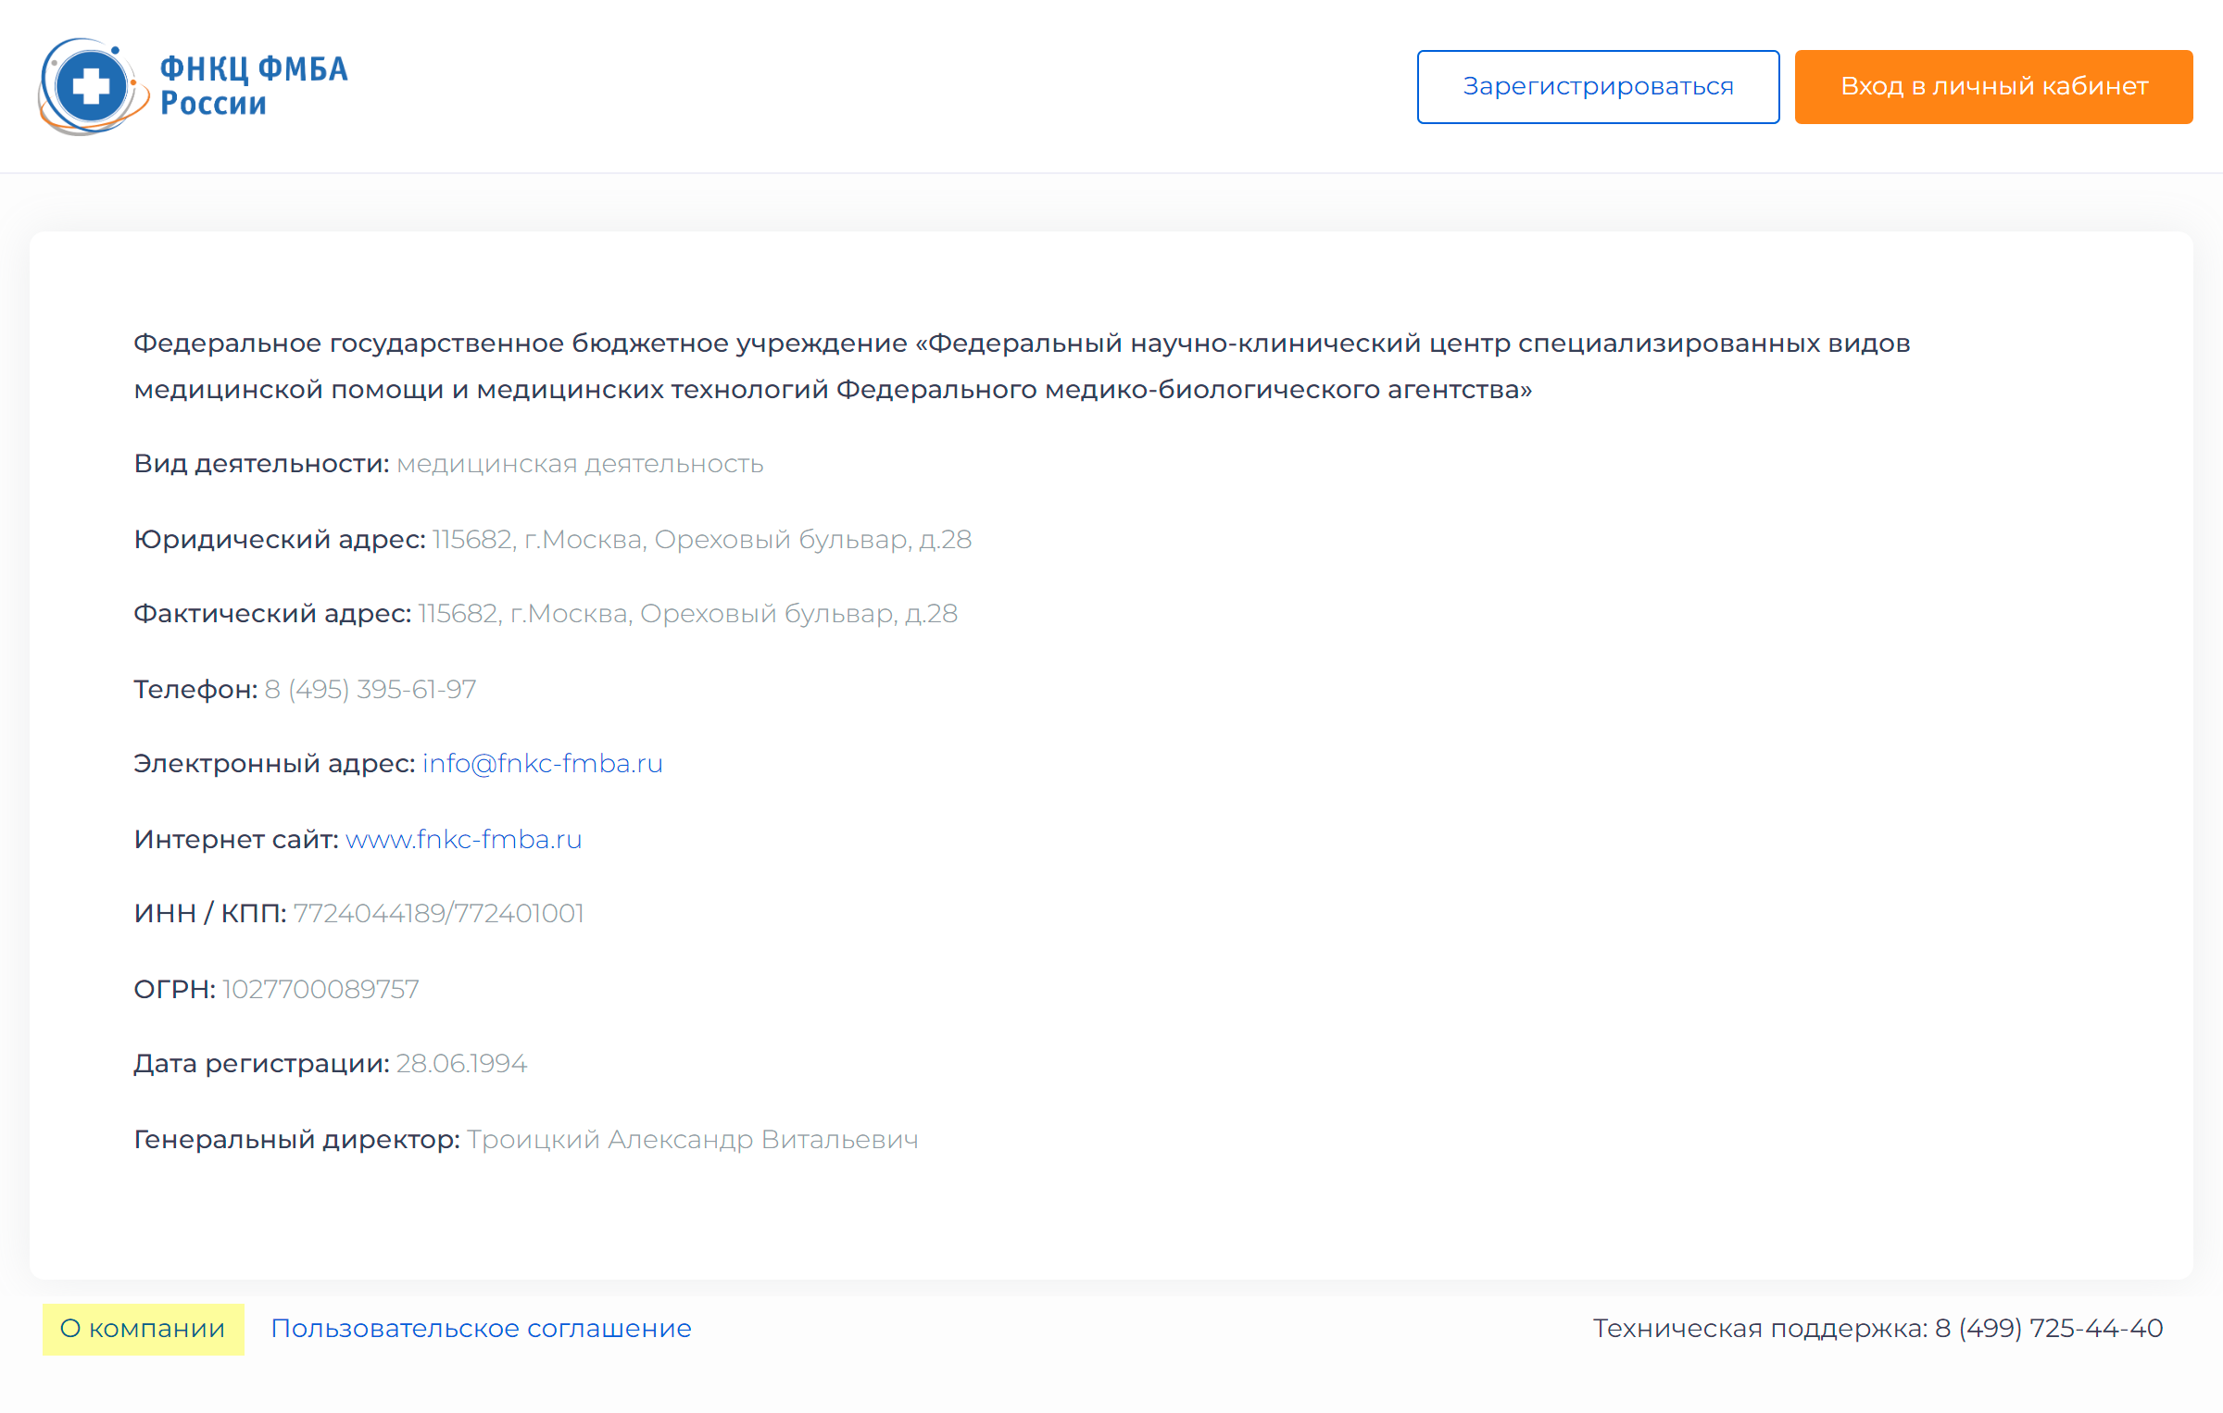Click the медицинская деятельность text
This screenshot has width=2223, height=1413.
point(581,464)
